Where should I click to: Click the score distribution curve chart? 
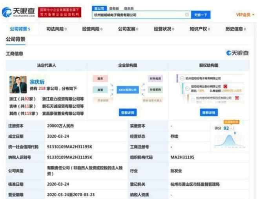point(230,141)
